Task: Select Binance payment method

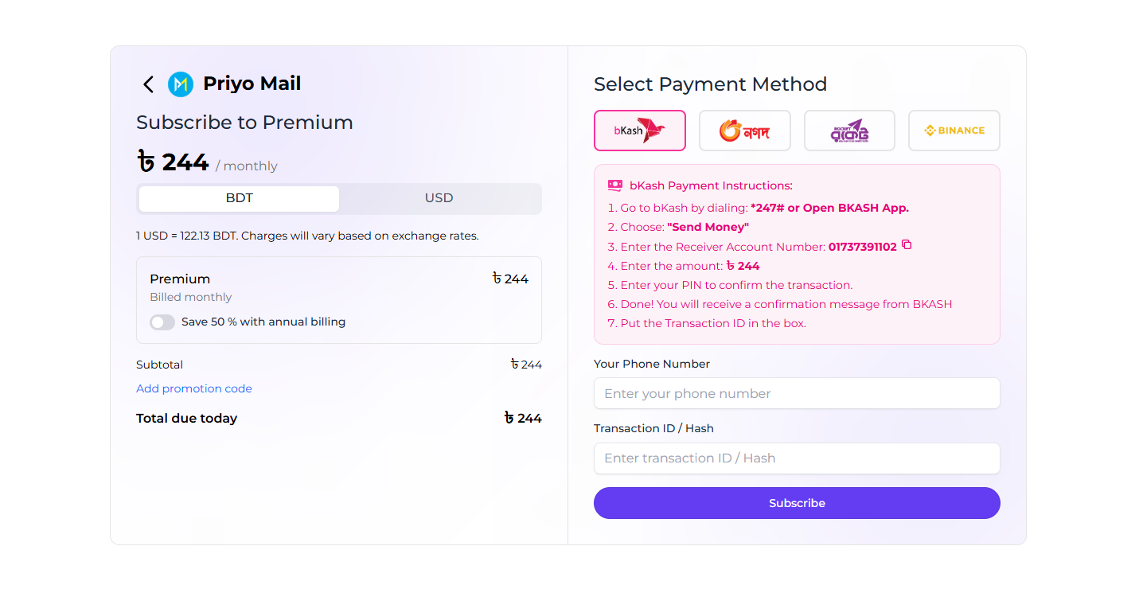Action: coord(954,131)
